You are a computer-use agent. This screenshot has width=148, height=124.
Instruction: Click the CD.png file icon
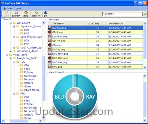point(50,45)
